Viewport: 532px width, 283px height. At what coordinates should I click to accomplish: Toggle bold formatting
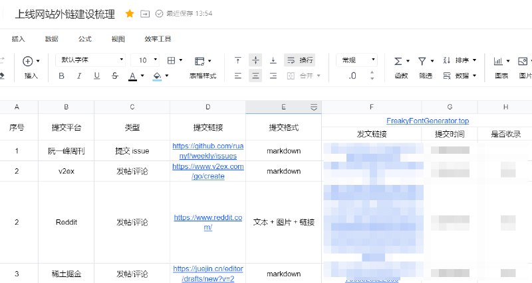click(61, 76)
